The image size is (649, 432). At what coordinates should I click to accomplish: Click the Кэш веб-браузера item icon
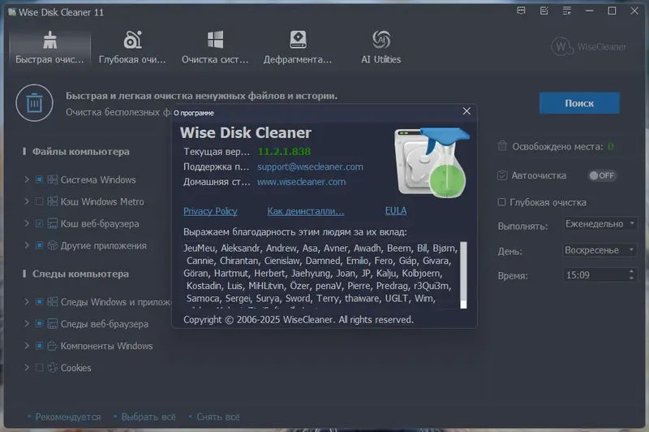(x=52, y=223)
